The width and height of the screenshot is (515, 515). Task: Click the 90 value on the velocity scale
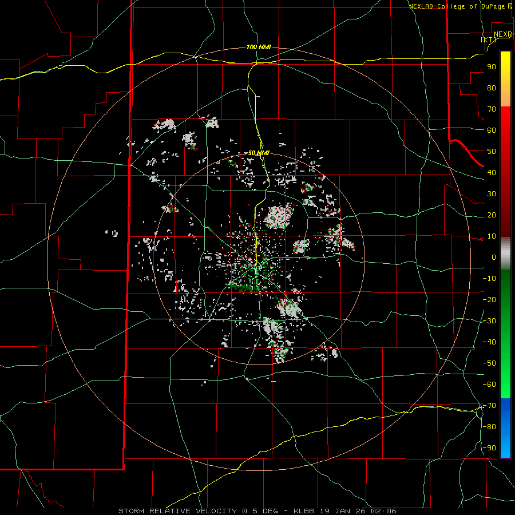point(492,67)
